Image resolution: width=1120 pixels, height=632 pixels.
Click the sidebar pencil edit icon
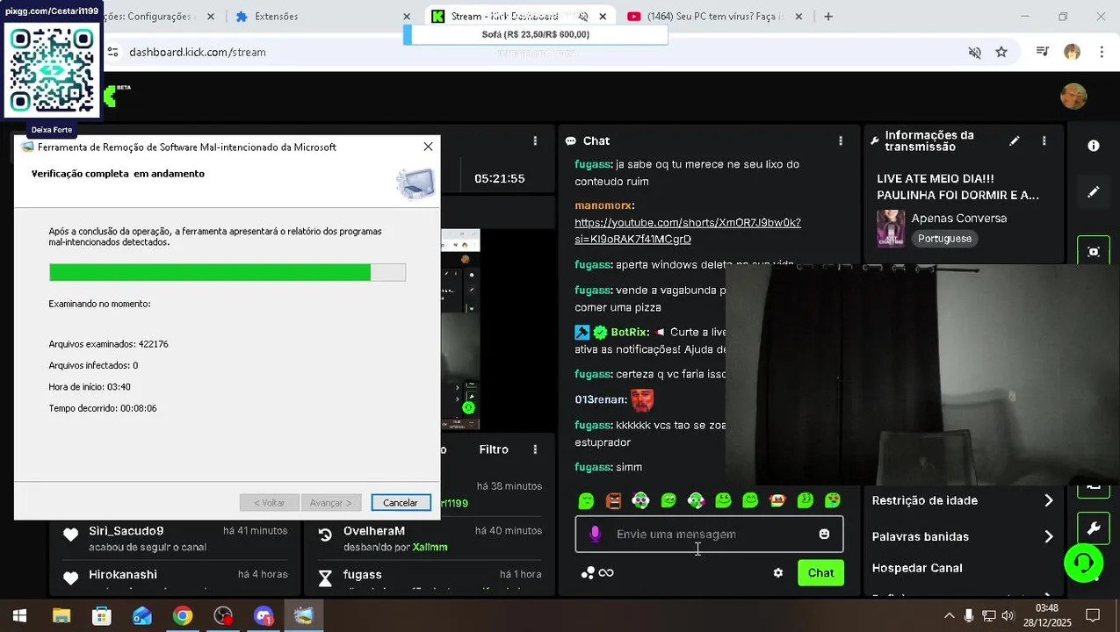pyautogui.click(x=1094, y=191)
